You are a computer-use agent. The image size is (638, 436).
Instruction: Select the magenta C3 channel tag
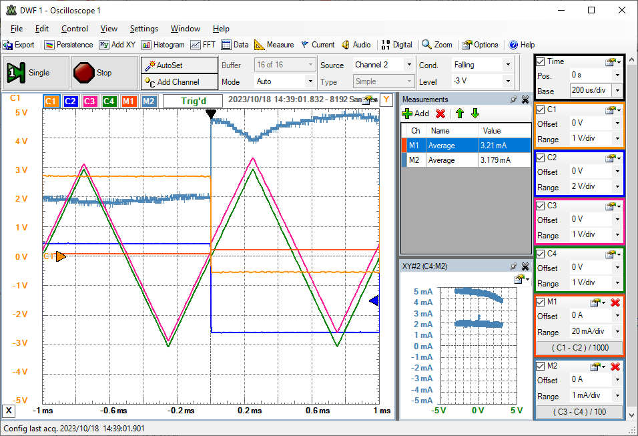pyautogui.click(x=90, y=101)
